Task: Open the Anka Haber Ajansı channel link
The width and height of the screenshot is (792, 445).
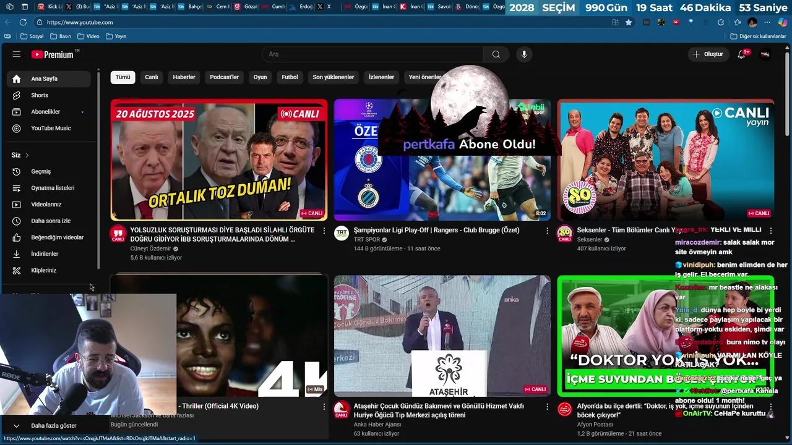Action: pos(377,425)
